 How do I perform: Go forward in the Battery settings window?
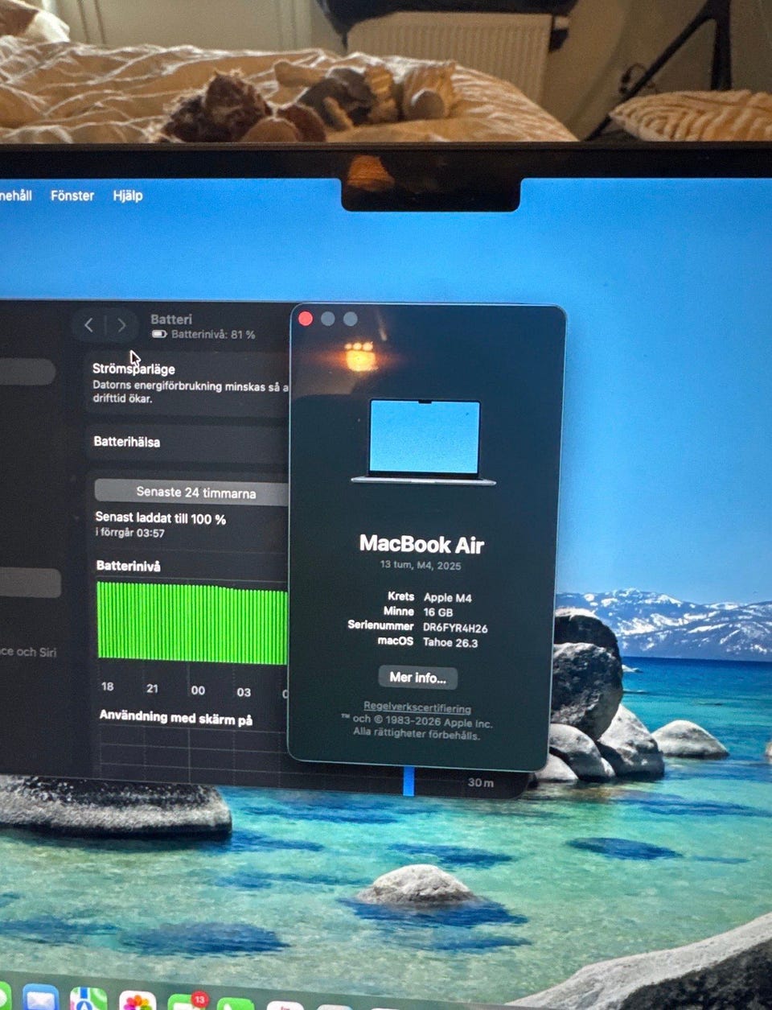tap(121, 325)
